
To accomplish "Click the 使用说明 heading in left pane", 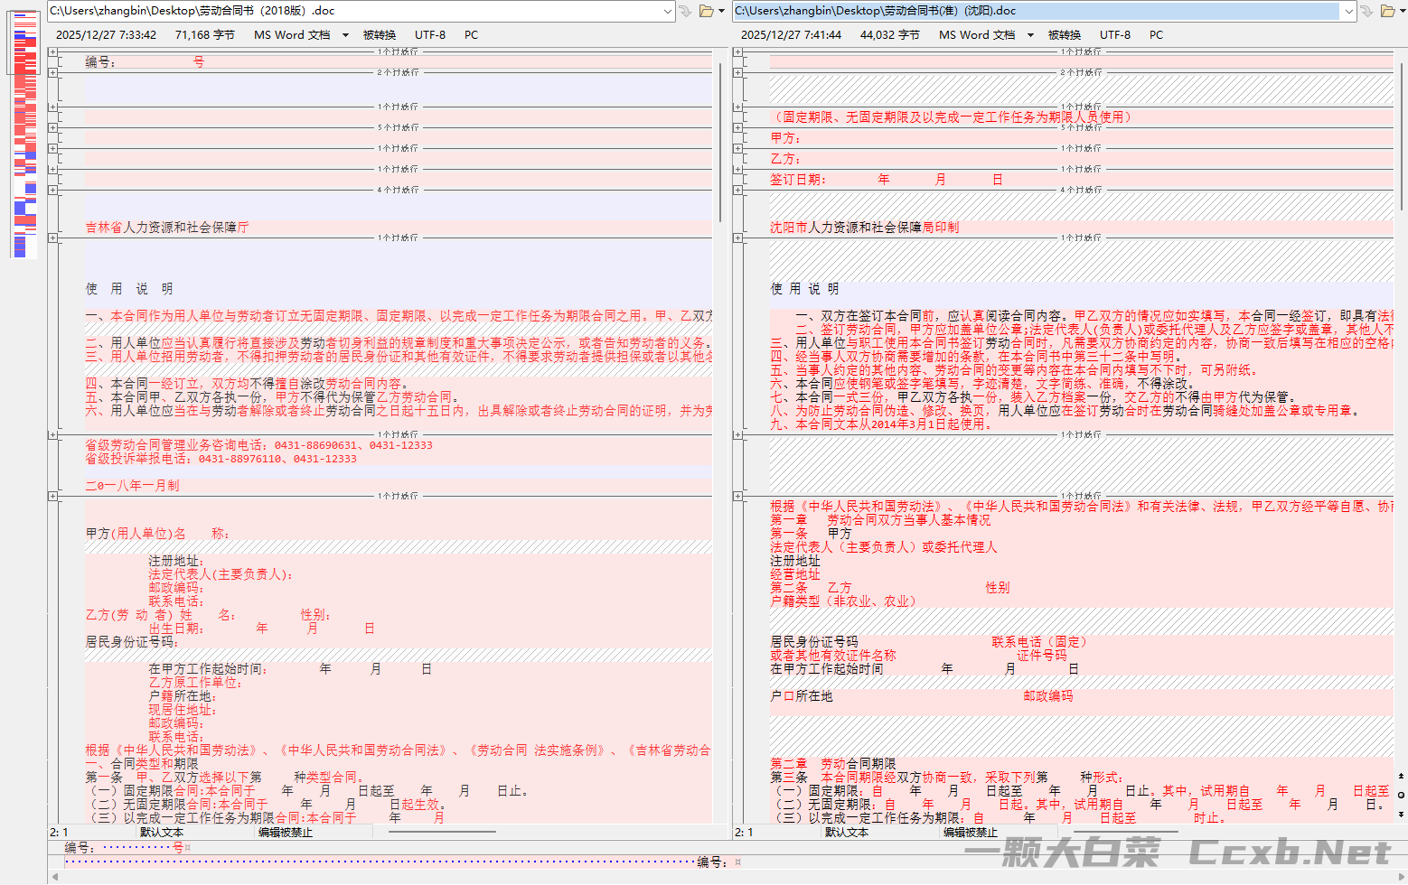I will pyautogui.click(x=129, y=289).
